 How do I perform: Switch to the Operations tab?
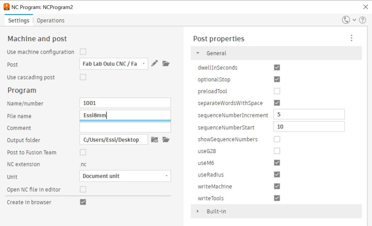click(51, 20)
